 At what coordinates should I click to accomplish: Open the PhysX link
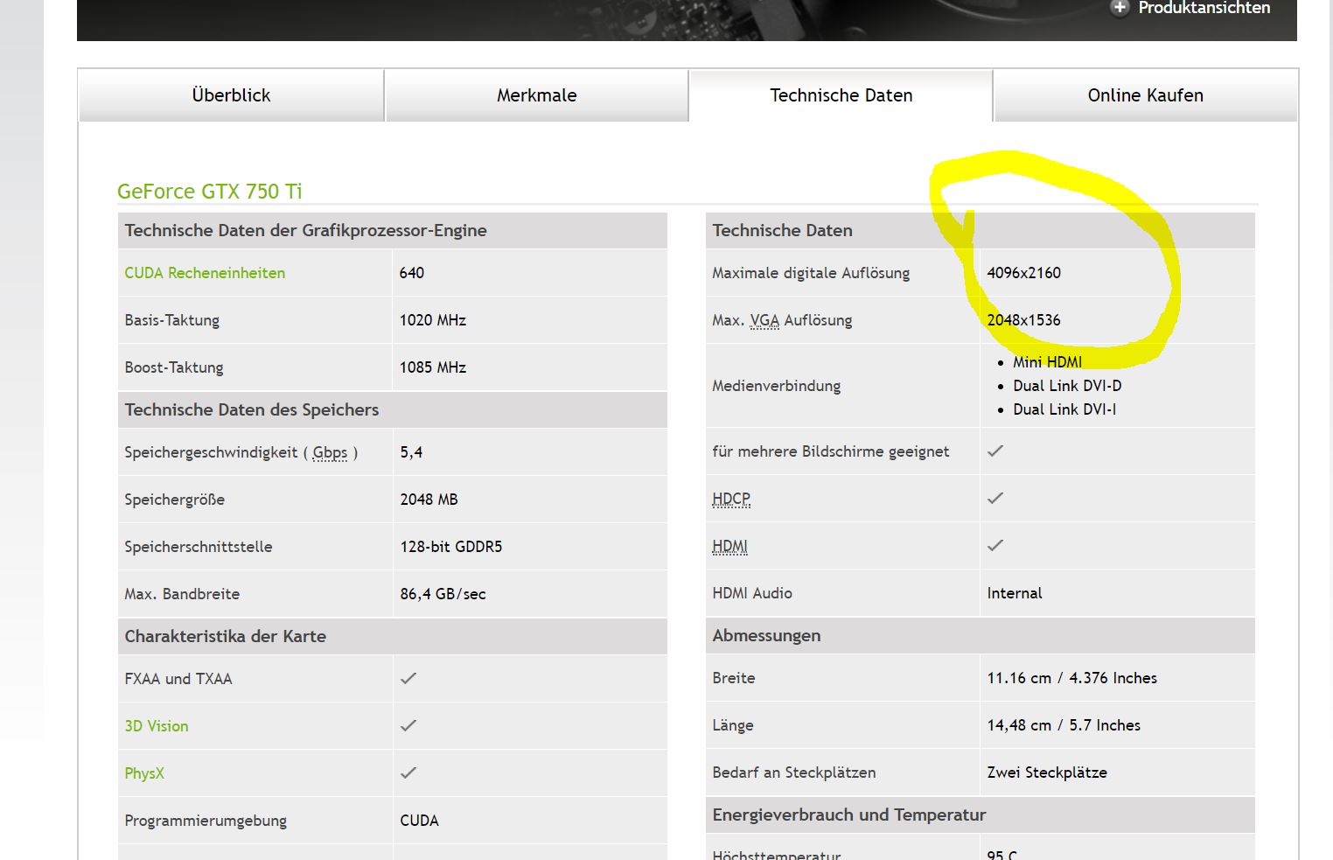pos(144,773)
